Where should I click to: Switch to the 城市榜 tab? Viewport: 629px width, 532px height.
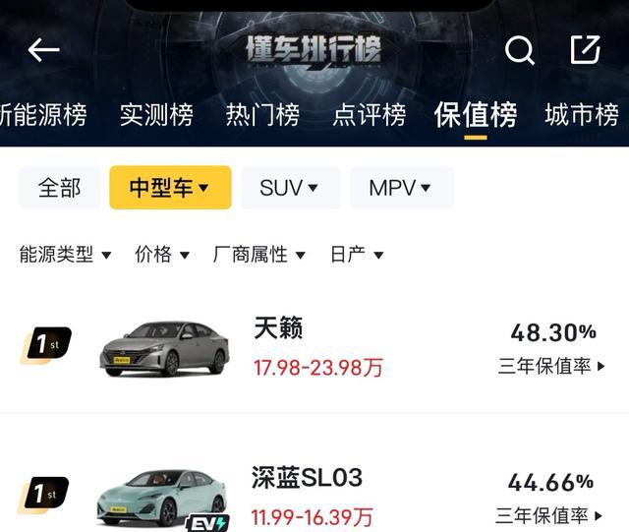coord(582,115)
